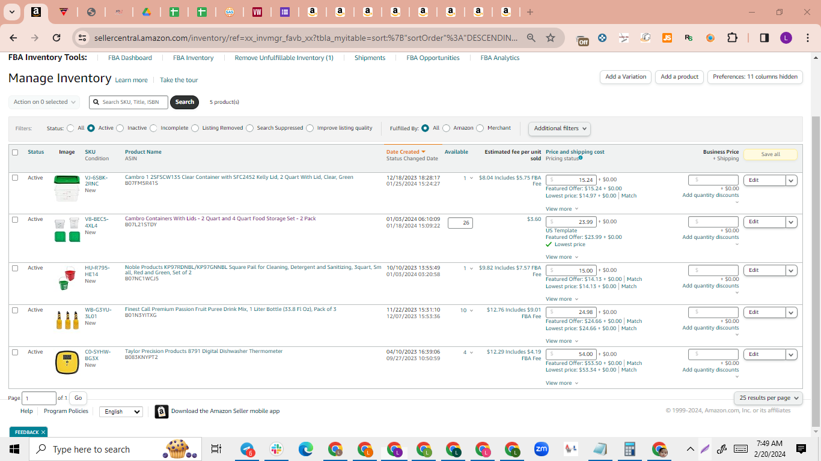Tick the checkbox for the Taylor thermometer row
Image resolution: width=821 pixels, height=461 pixels.
[15, 352]
